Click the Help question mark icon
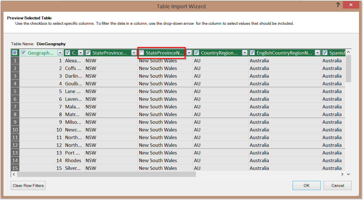 (338, 5)
